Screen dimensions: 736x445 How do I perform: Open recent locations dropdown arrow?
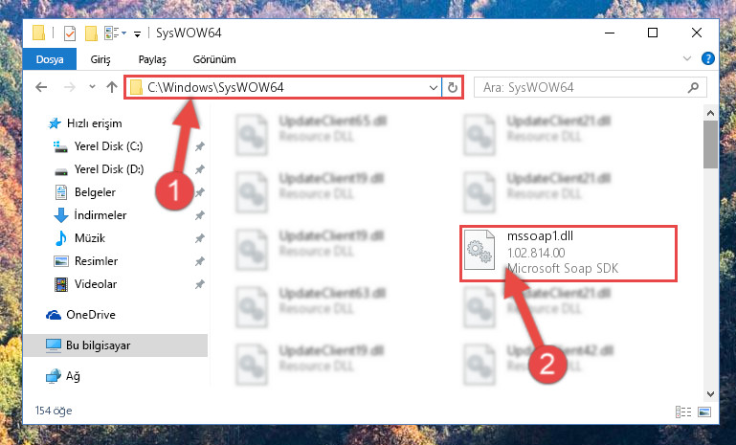(x=92, y=87)
